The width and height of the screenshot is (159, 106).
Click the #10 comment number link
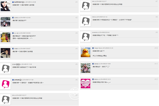[156, 48]
